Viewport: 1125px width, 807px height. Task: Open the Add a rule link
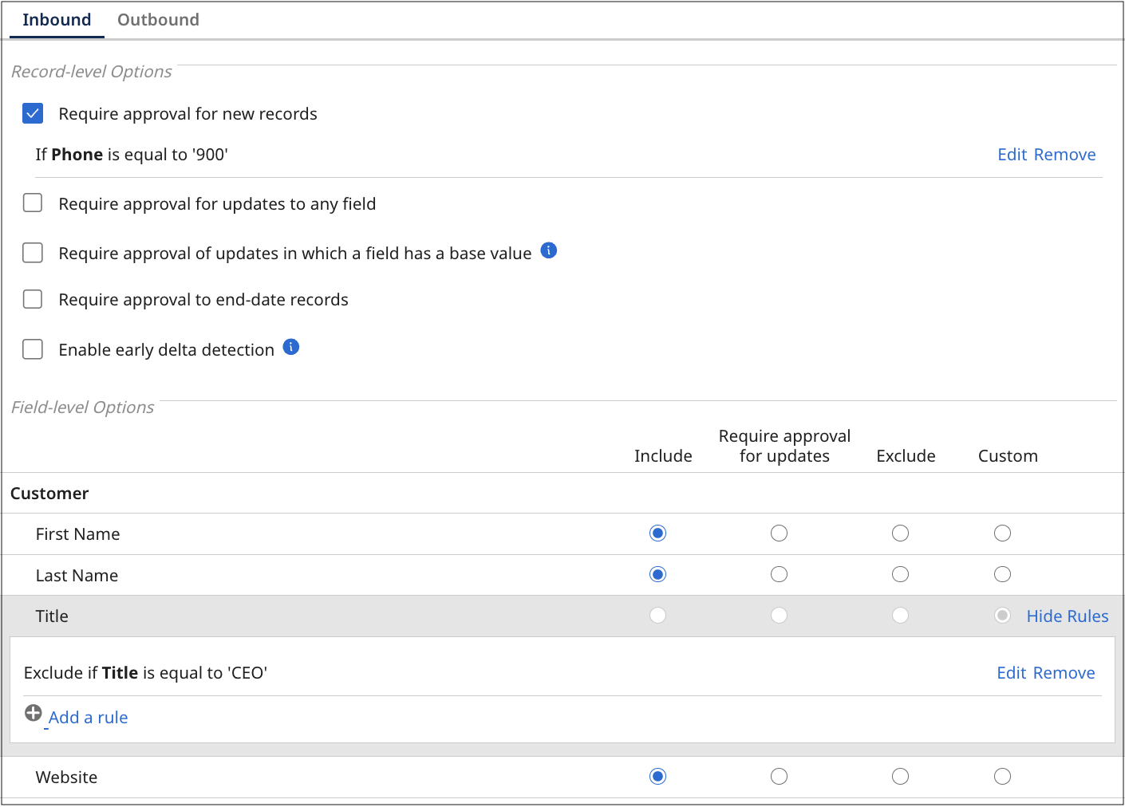88,718
